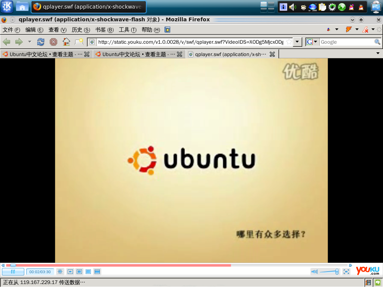The width and height of the screenshot is (383, 287).
Task: Go back to the previous page
Action: (7, 42)
